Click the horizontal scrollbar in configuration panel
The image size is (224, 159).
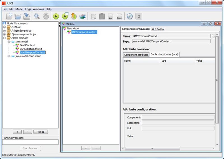click(x=153, y=149)
